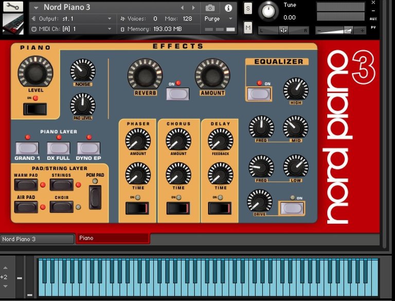Toggle the PCM PAD switch
The height and width of the screenshot is (301, 395).
pos(95,198)
